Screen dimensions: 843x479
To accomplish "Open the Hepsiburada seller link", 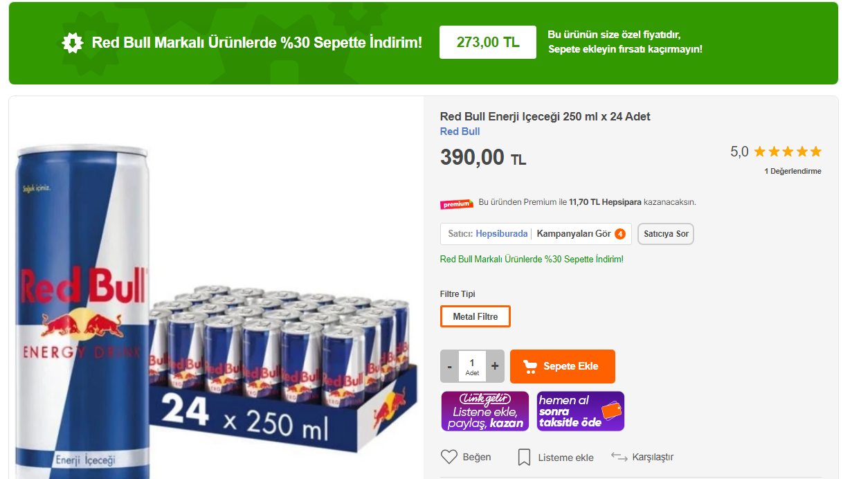I will (501, 234).
